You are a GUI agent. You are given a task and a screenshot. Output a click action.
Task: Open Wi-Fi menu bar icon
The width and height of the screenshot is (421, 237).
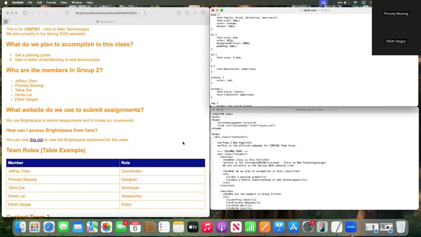tap(355, 3)
